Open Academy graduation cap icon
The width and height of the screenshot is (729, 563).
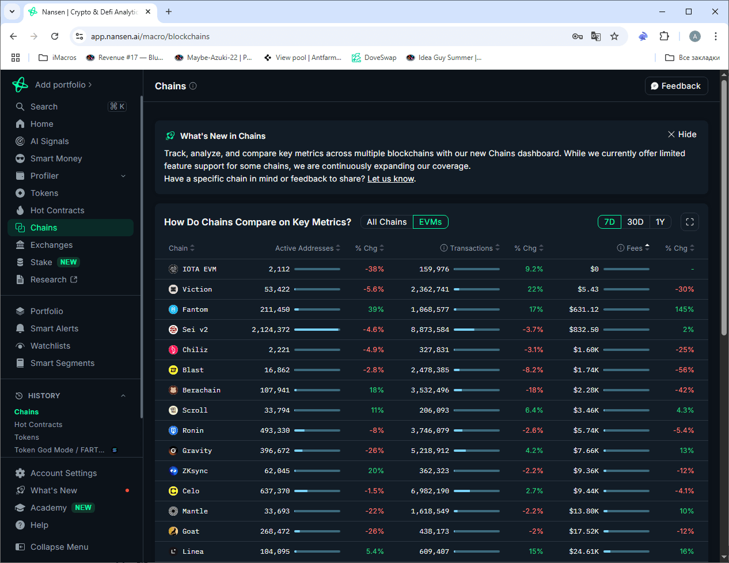pos(20,508)
